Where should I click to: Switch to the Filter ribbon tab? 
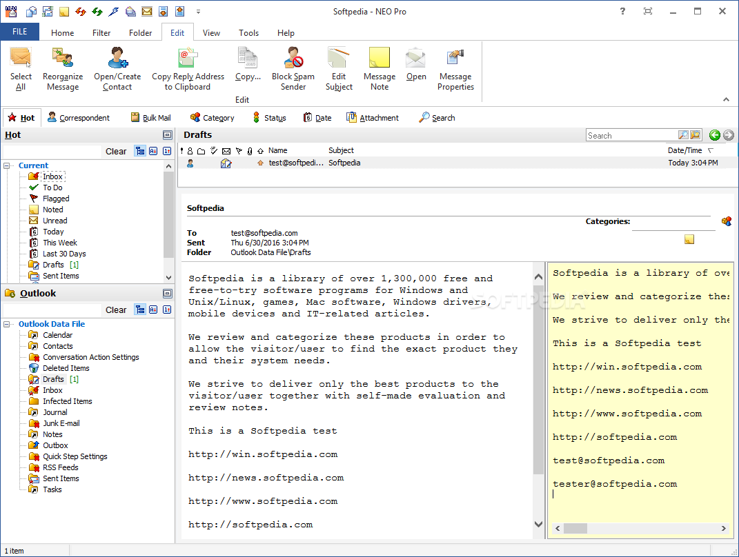(101, 33)
